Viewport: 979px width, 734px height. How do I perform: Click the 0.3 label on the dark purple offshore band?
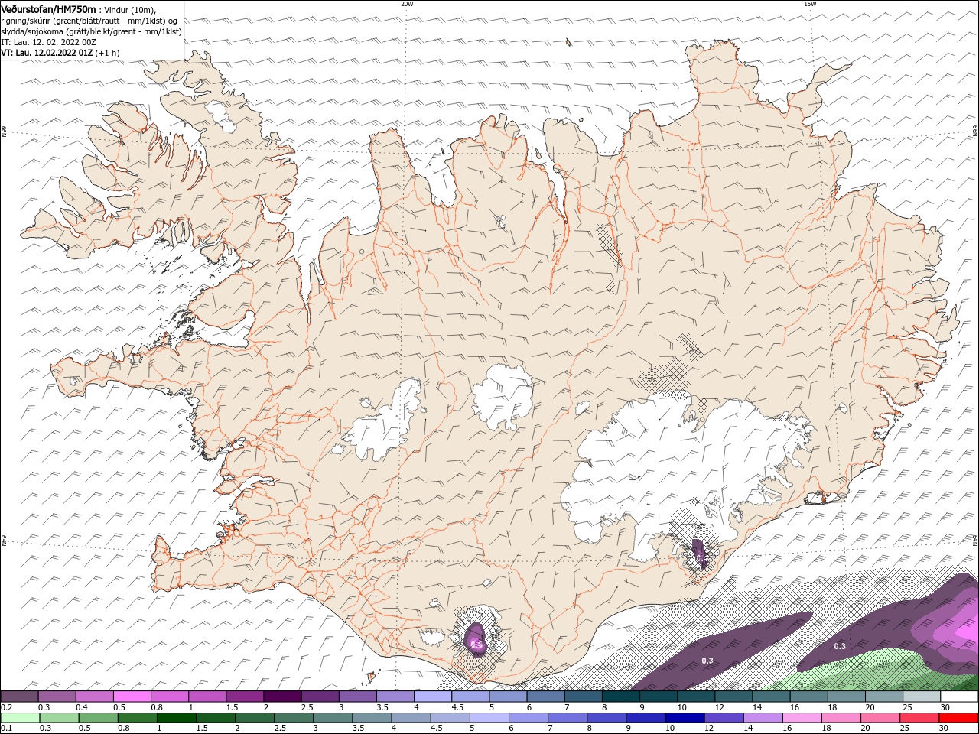(x=707, y=661)
